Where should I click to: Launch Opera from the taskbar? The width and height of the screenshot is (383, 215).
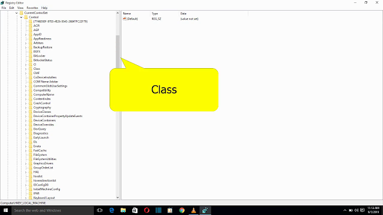(147, 210)
